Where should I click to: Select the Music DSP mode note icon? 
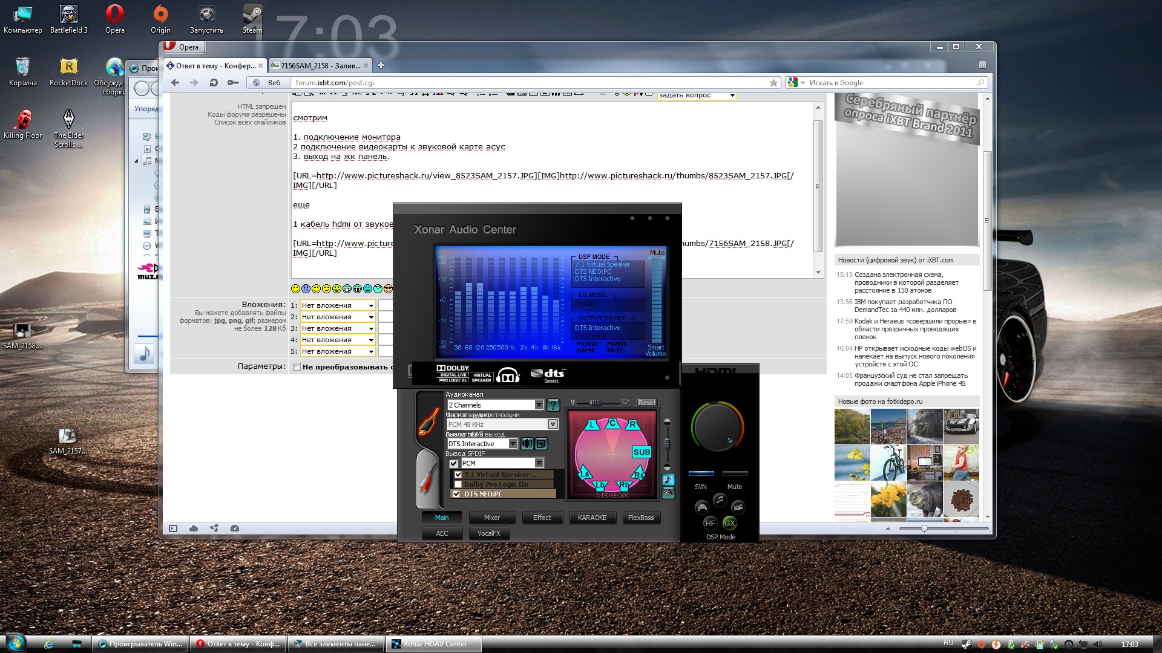pyautogui.click(x=720, y=499)
